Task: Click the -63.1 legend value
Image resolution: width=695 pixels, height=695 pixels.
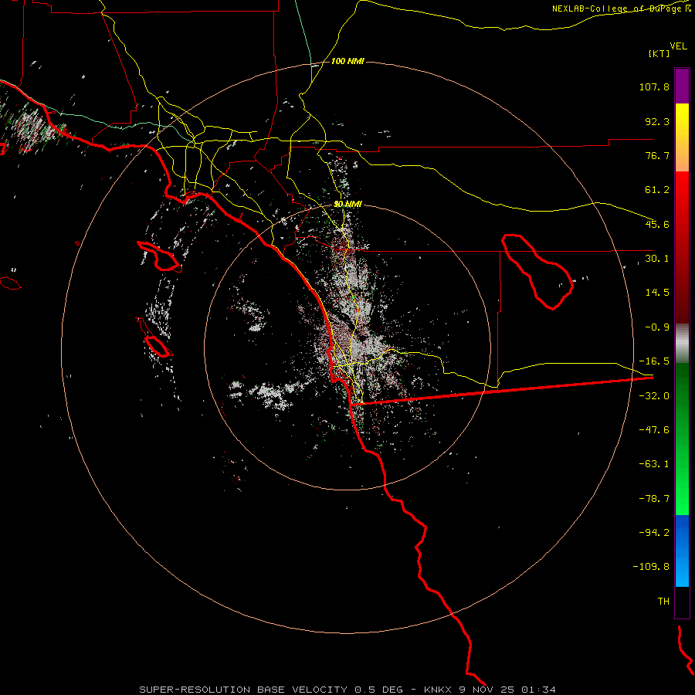Action: [654, 464]
